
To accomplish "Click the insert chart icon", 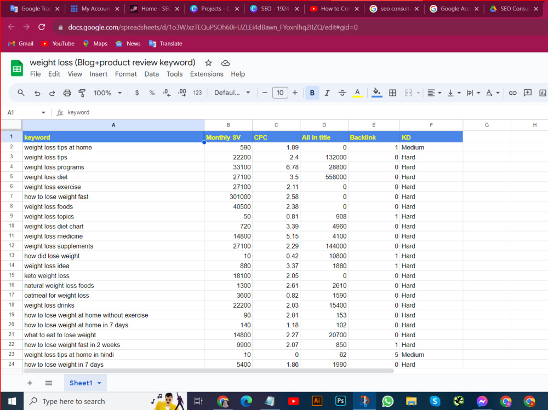I will coord(543,93).
